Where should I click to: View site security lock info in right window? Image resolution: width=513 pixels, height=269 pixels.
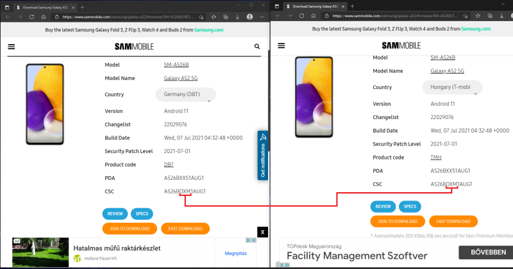(326, 15)
